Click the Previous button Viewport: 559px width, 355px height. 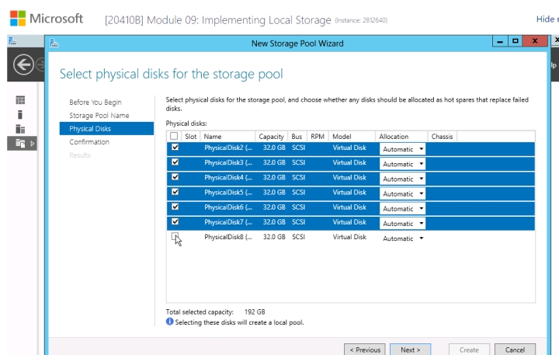pos(365,350)
